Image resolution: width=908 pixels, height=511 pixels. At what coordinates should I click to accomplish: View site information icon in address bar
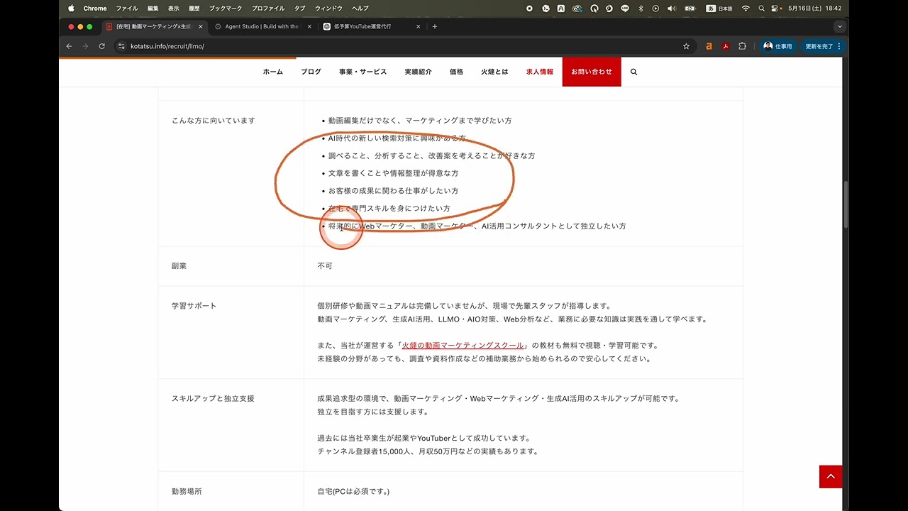(122, 46)
